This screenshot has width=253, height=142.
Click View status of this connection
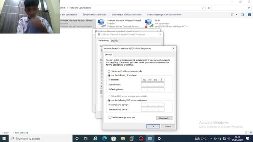[126, 15]
